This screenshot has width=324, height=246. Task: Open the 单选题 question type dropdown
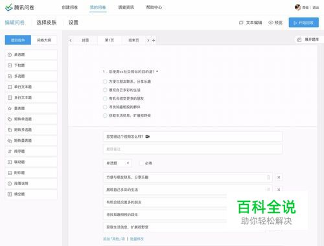click(x=117, y=163)
